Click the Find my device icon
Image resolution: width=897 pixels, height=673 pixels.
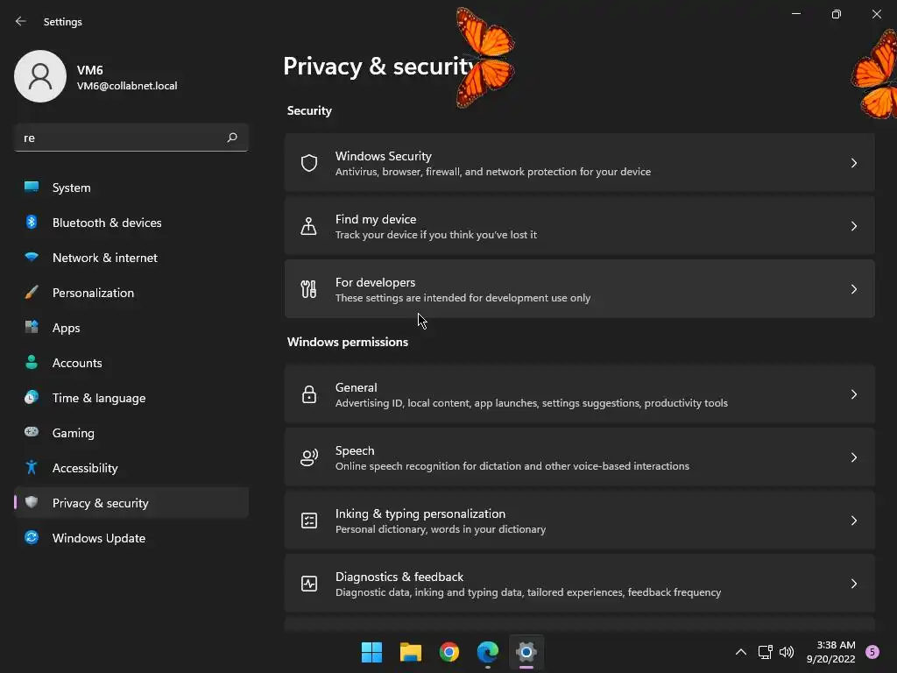pos(308,226)
